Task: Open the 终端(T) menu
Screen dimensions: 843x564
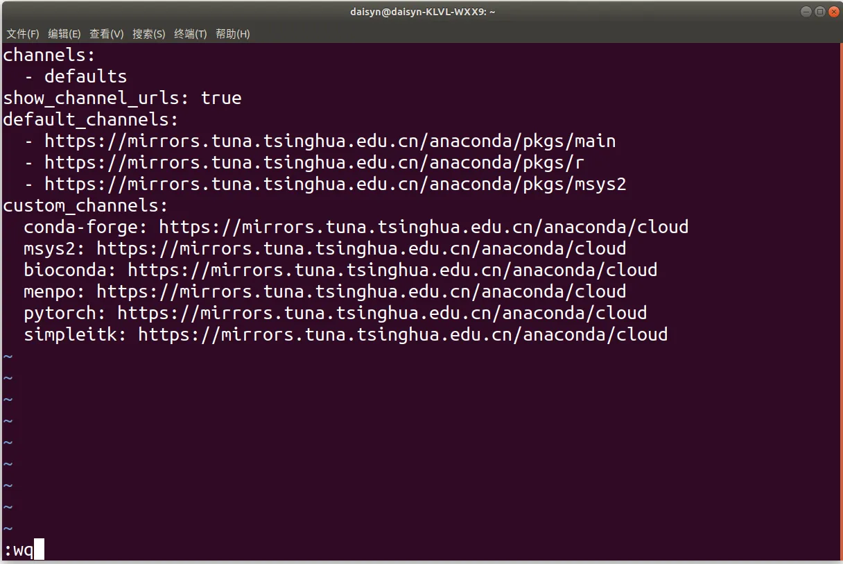Action: [191, 33]
